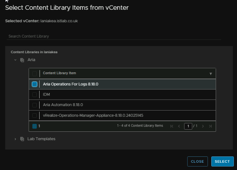Image resolution: width=237 pixels, height=170 pixels.
Task: Focus the Search Content Library field
Action: (114, 37)
